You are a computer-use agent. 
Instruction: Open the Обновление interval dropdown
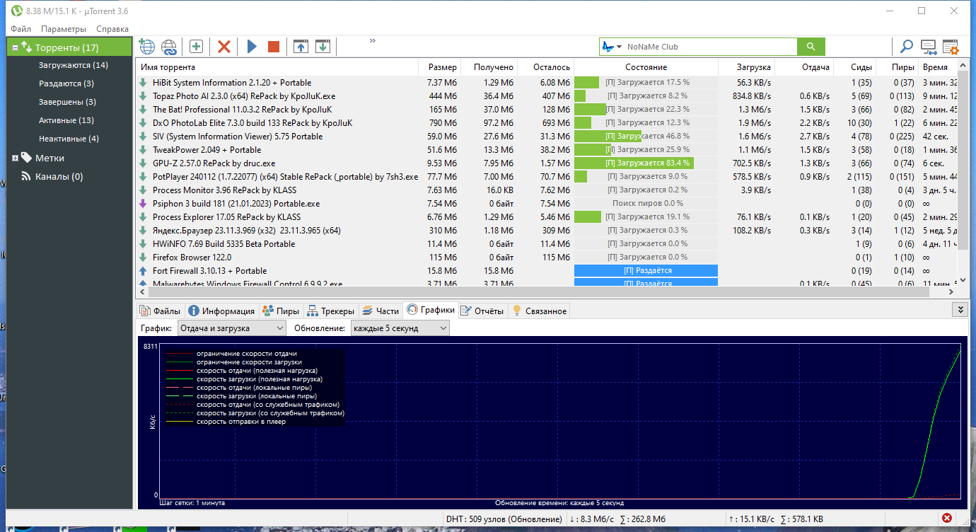400,328
